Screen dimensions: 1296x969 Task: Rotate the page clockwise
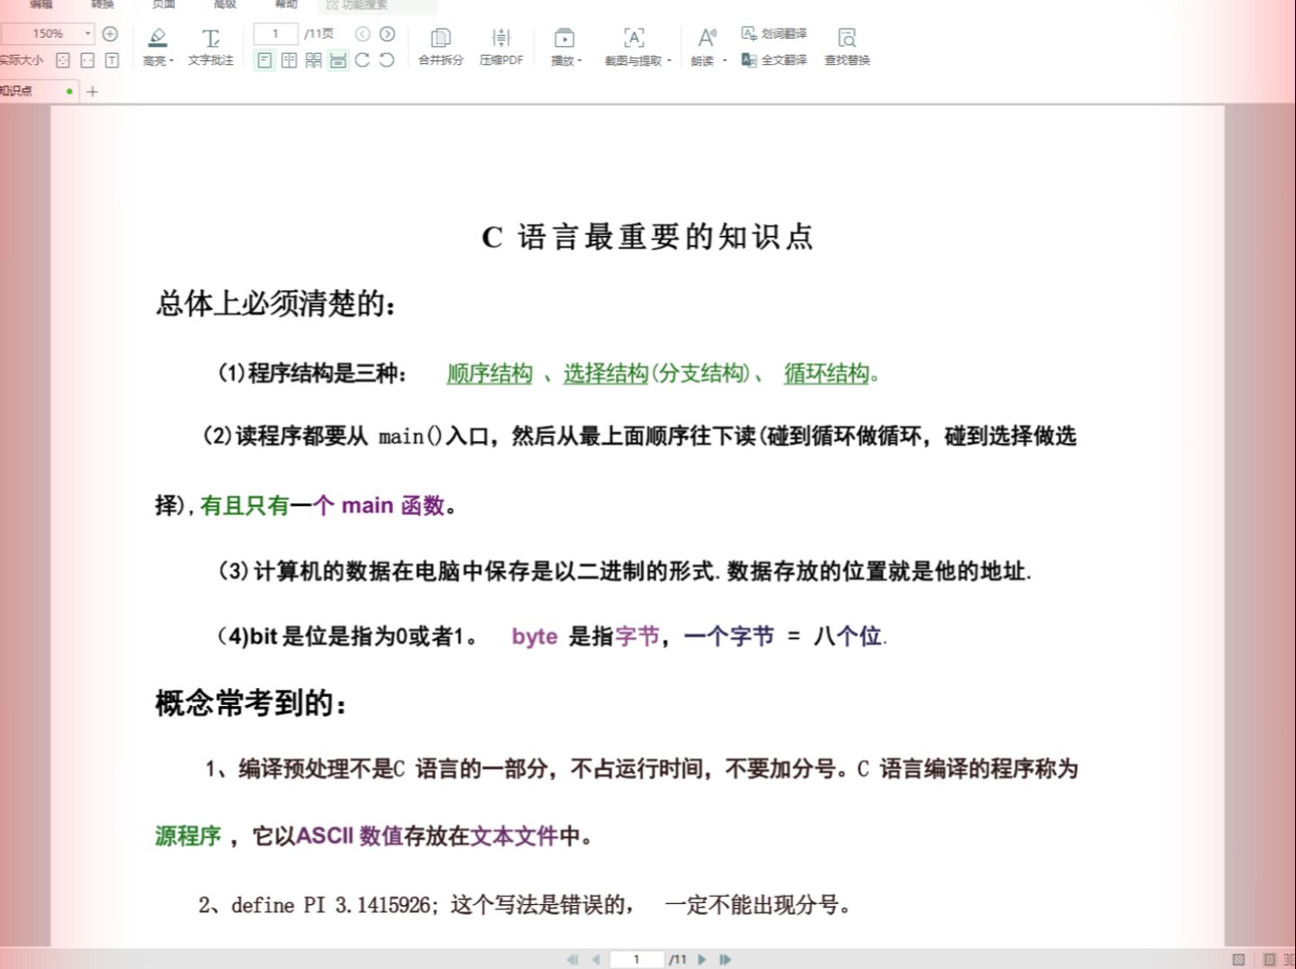pyautogui.click(x=362, y=60)
